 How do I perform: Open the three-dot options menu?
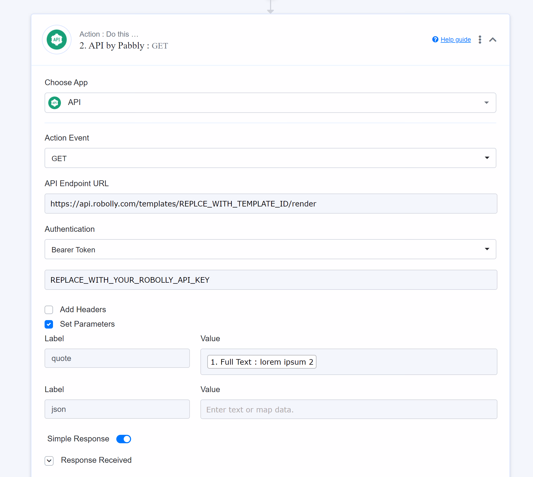(x=480, y=40)
